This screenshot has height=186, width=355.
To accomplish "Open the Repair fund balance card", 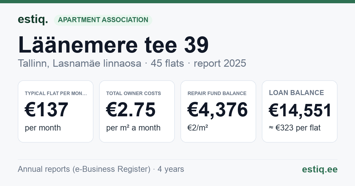I will (218, 111).
